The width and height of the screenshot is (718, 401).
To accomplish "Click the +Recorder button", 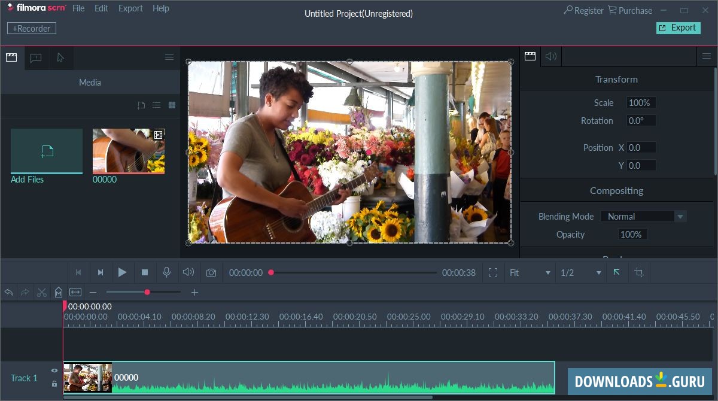I will [x=32, y=28].
